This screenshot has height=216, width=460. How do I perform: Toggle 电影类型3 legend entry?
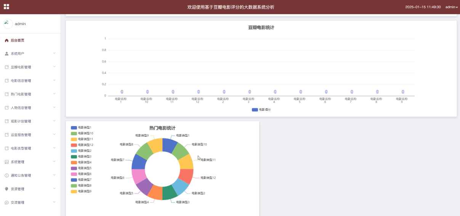[x=81, y=157]
